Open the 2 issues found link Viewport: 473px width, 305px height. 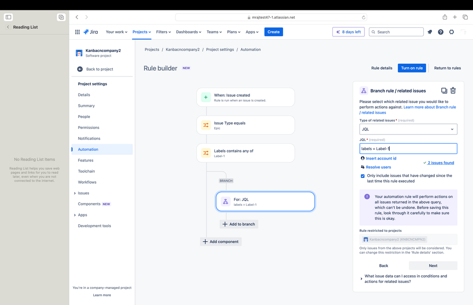tap(440, 163)
